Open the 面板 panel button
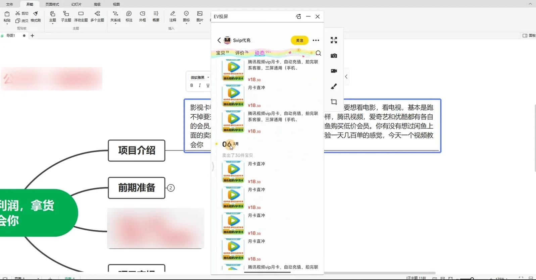 (x=529, y=36)
